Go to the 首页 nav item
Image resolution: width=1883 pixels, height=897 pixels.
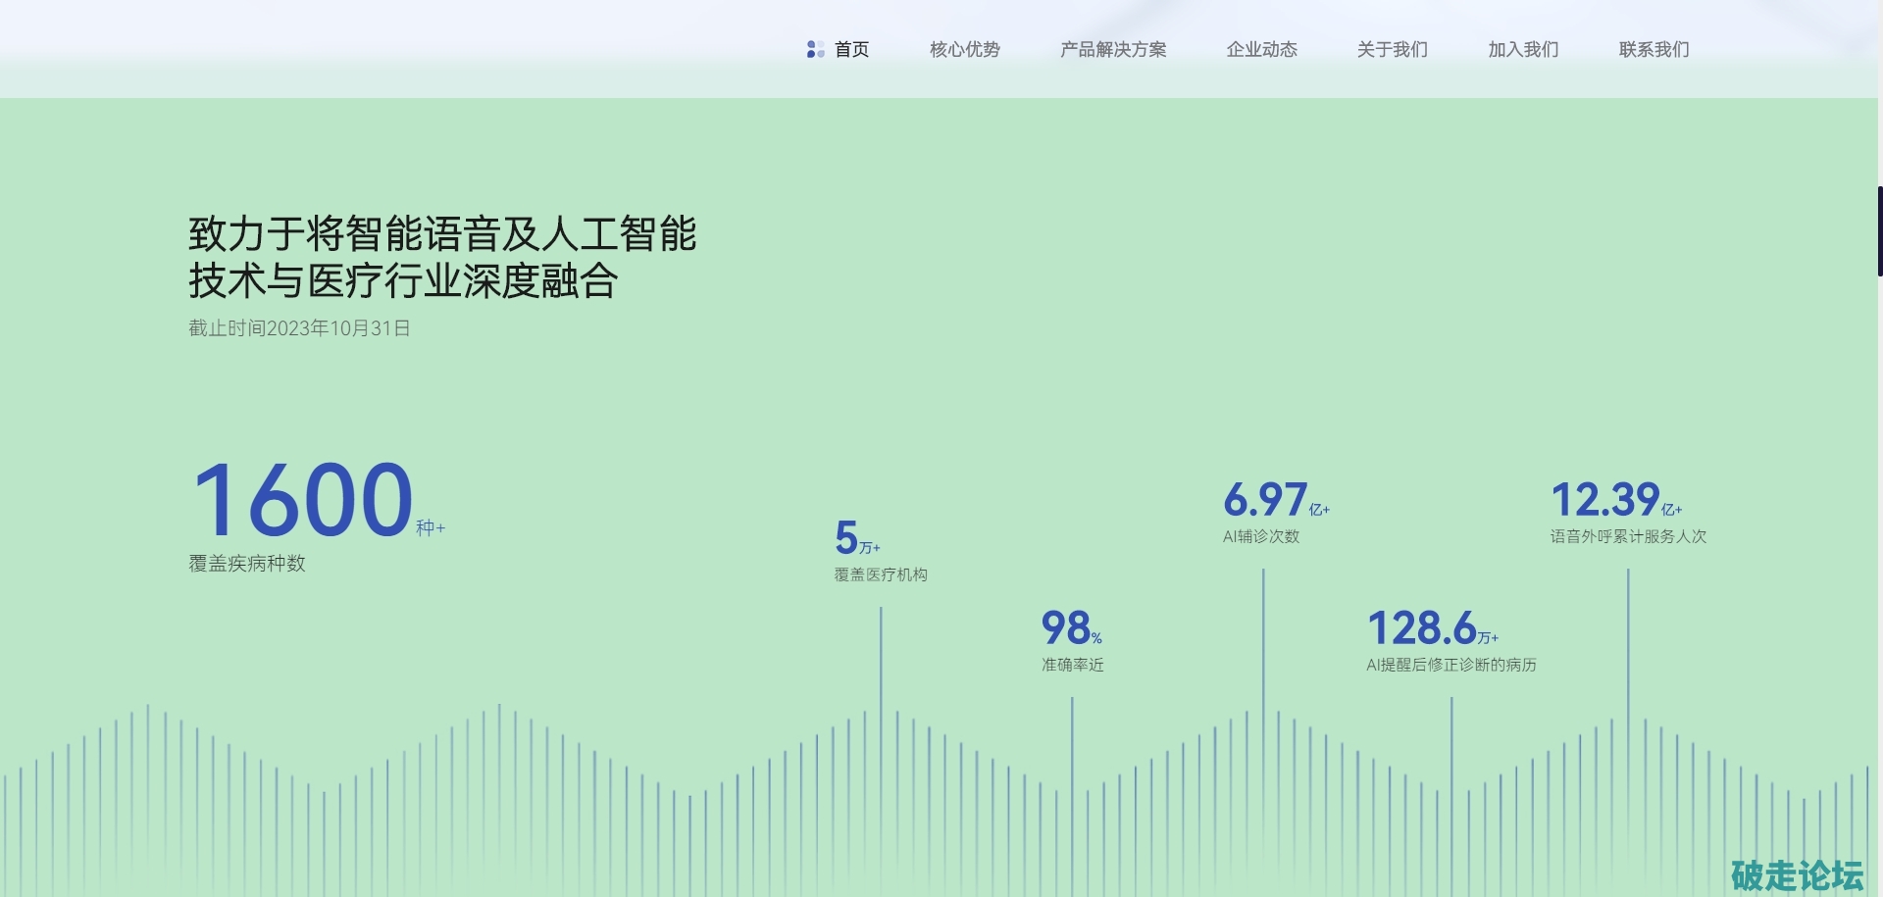[851, 49]
